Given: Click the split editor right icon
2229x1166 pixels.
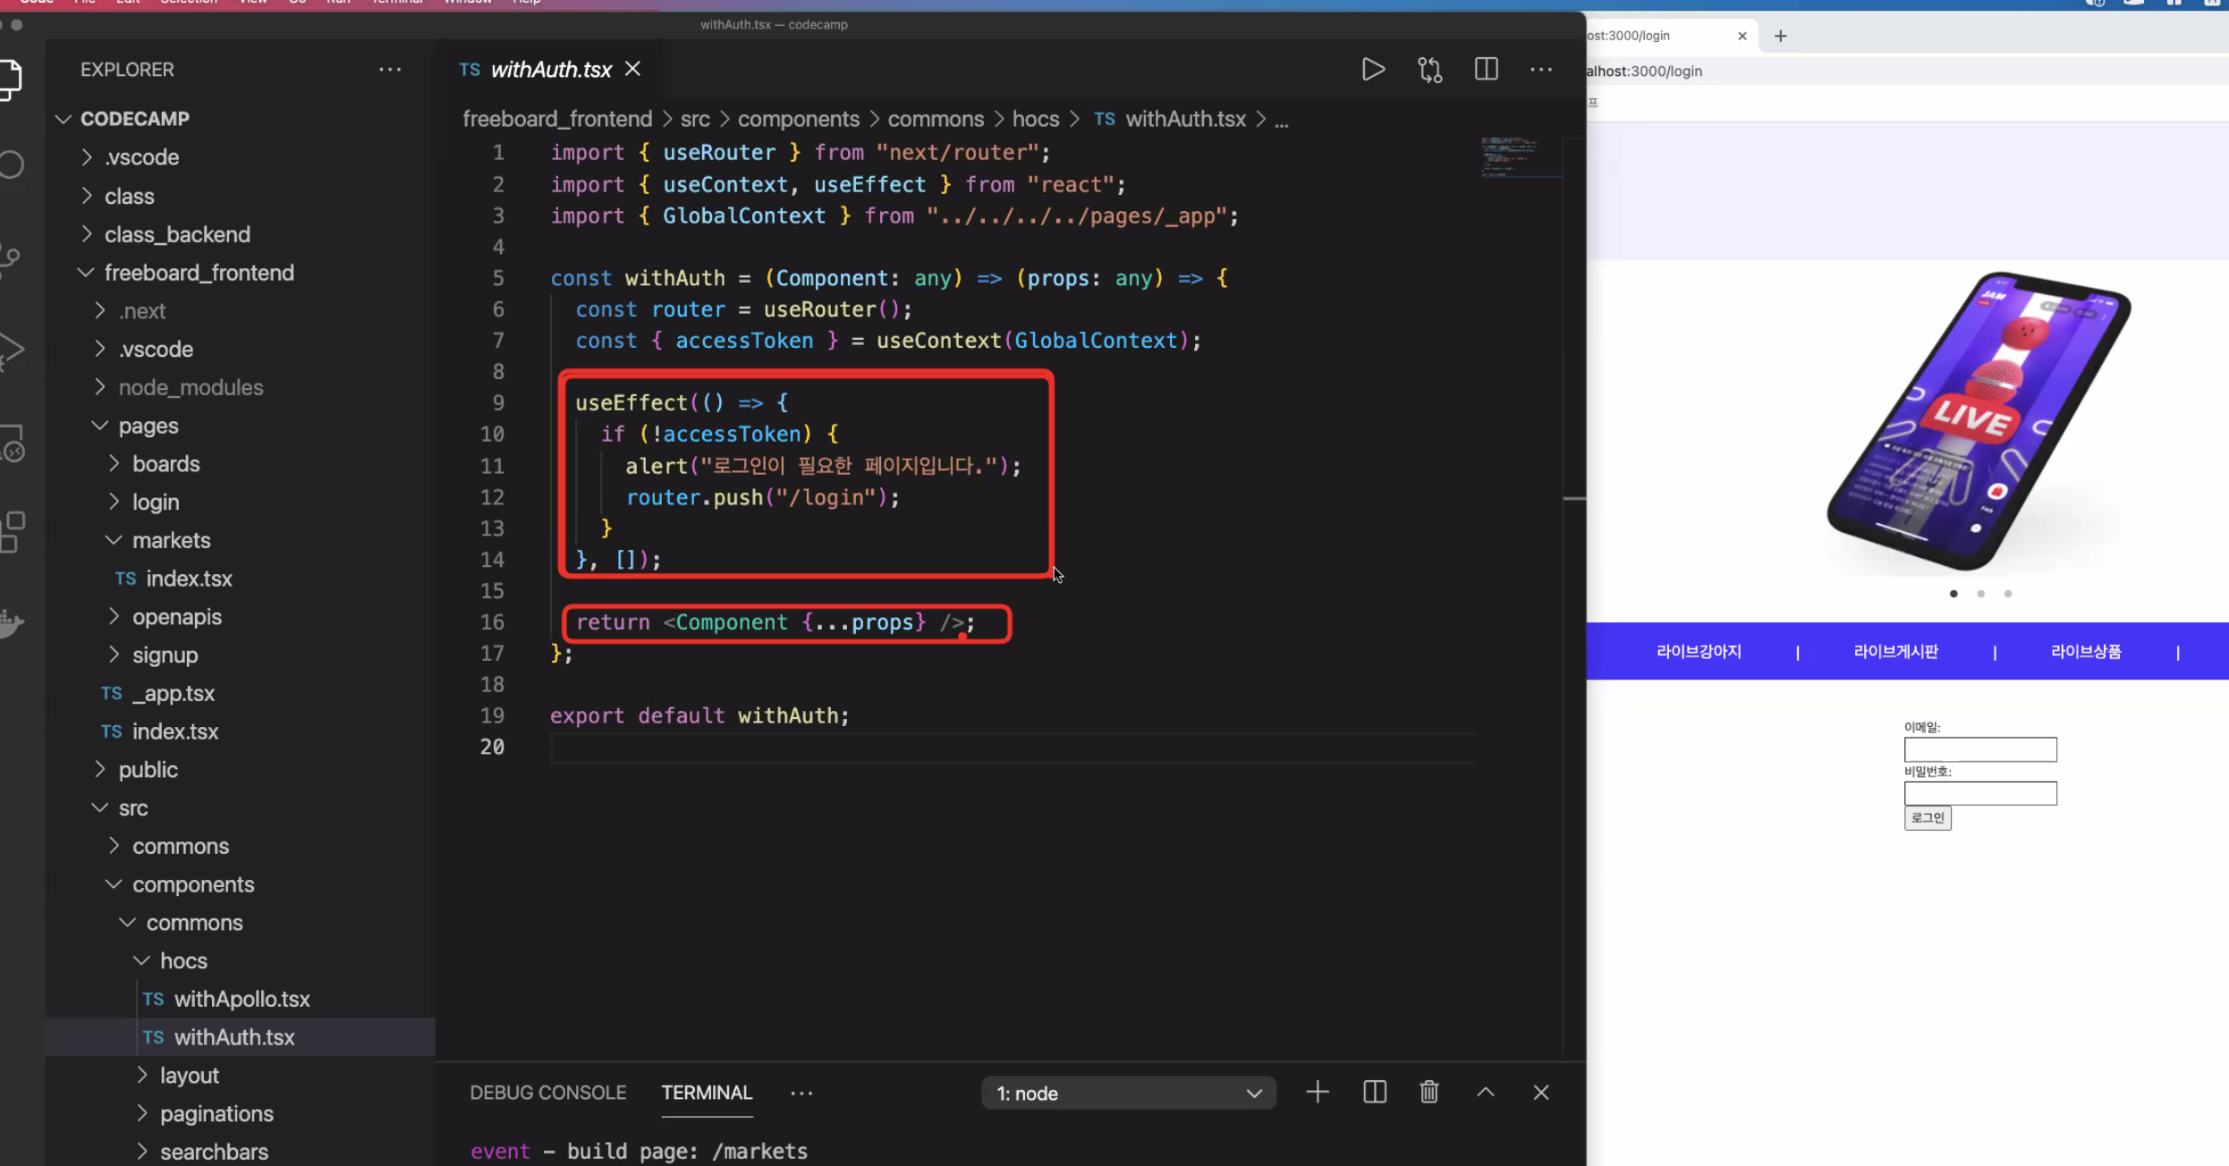Looking at the screenshot, I should (x=1486, y=69).
